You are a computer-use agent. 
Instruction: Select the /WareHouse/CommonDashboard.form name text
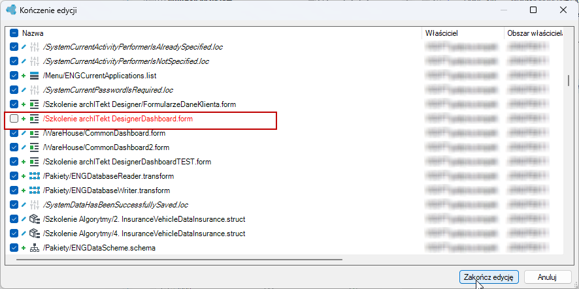coord(104,133)
